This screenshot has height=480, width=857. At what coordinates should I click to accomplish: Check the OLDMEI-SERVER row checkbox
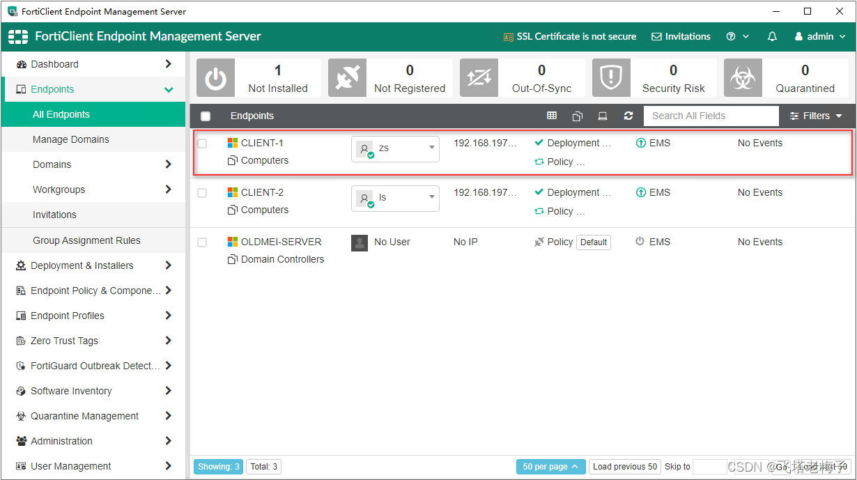point(202,242)
